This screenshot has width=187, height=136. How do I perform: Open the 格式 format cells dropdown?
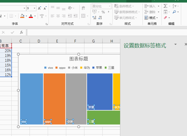[157, 18]
